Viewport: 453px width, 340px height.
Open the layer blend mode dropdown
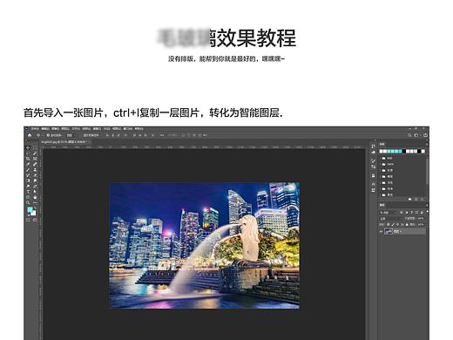click(x=391, y=219)
